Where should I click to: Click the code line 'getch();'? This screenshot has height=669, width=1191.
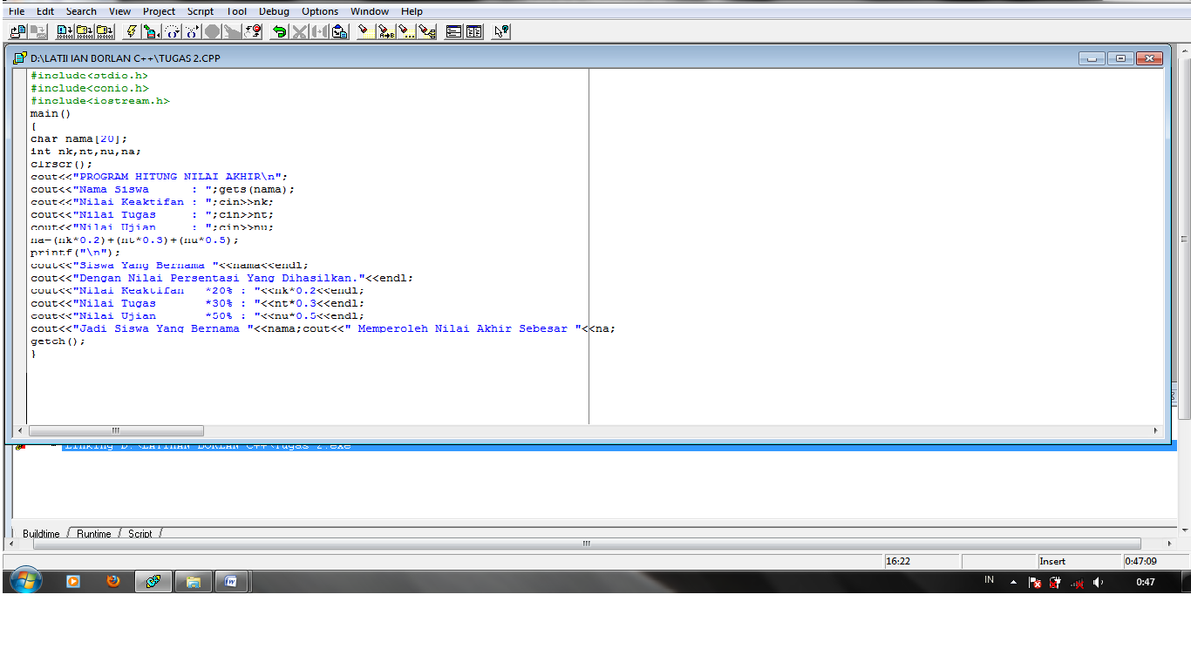point(58,341)
